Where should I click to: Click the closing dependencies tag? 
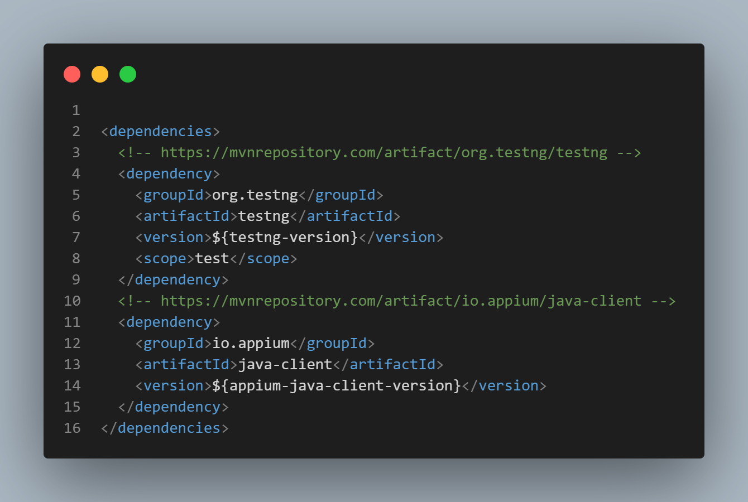point(165,428)
